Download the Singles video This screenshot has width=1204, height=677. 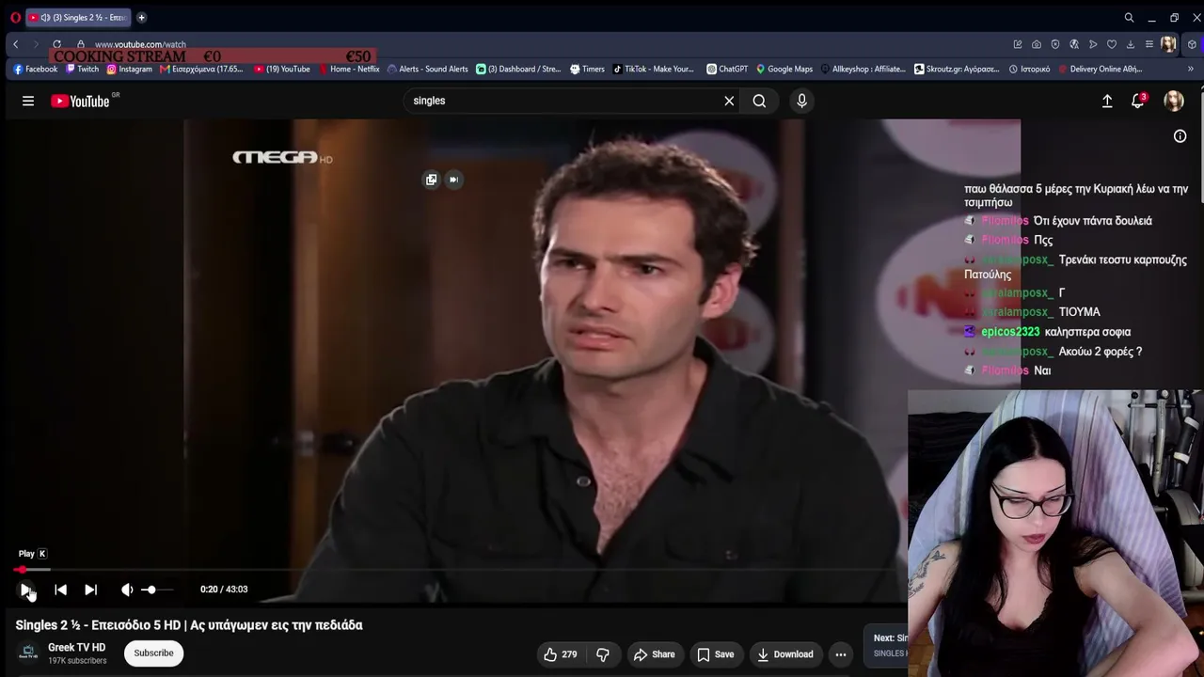(784, 654)
